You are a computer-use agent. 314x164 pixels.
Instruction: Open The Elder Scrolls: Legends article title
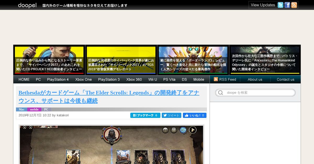[x=109, y=97]
